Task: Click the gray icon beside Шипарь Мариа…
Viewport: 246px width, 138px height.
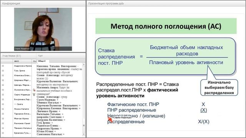Action: point(3,85)
